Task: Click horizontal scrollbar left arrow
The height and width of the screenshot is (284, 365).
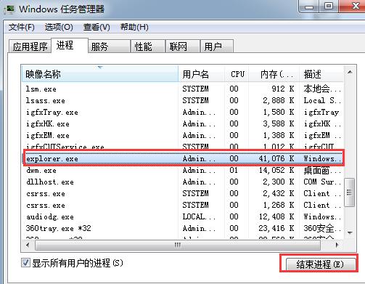Action: click(28, 245)
